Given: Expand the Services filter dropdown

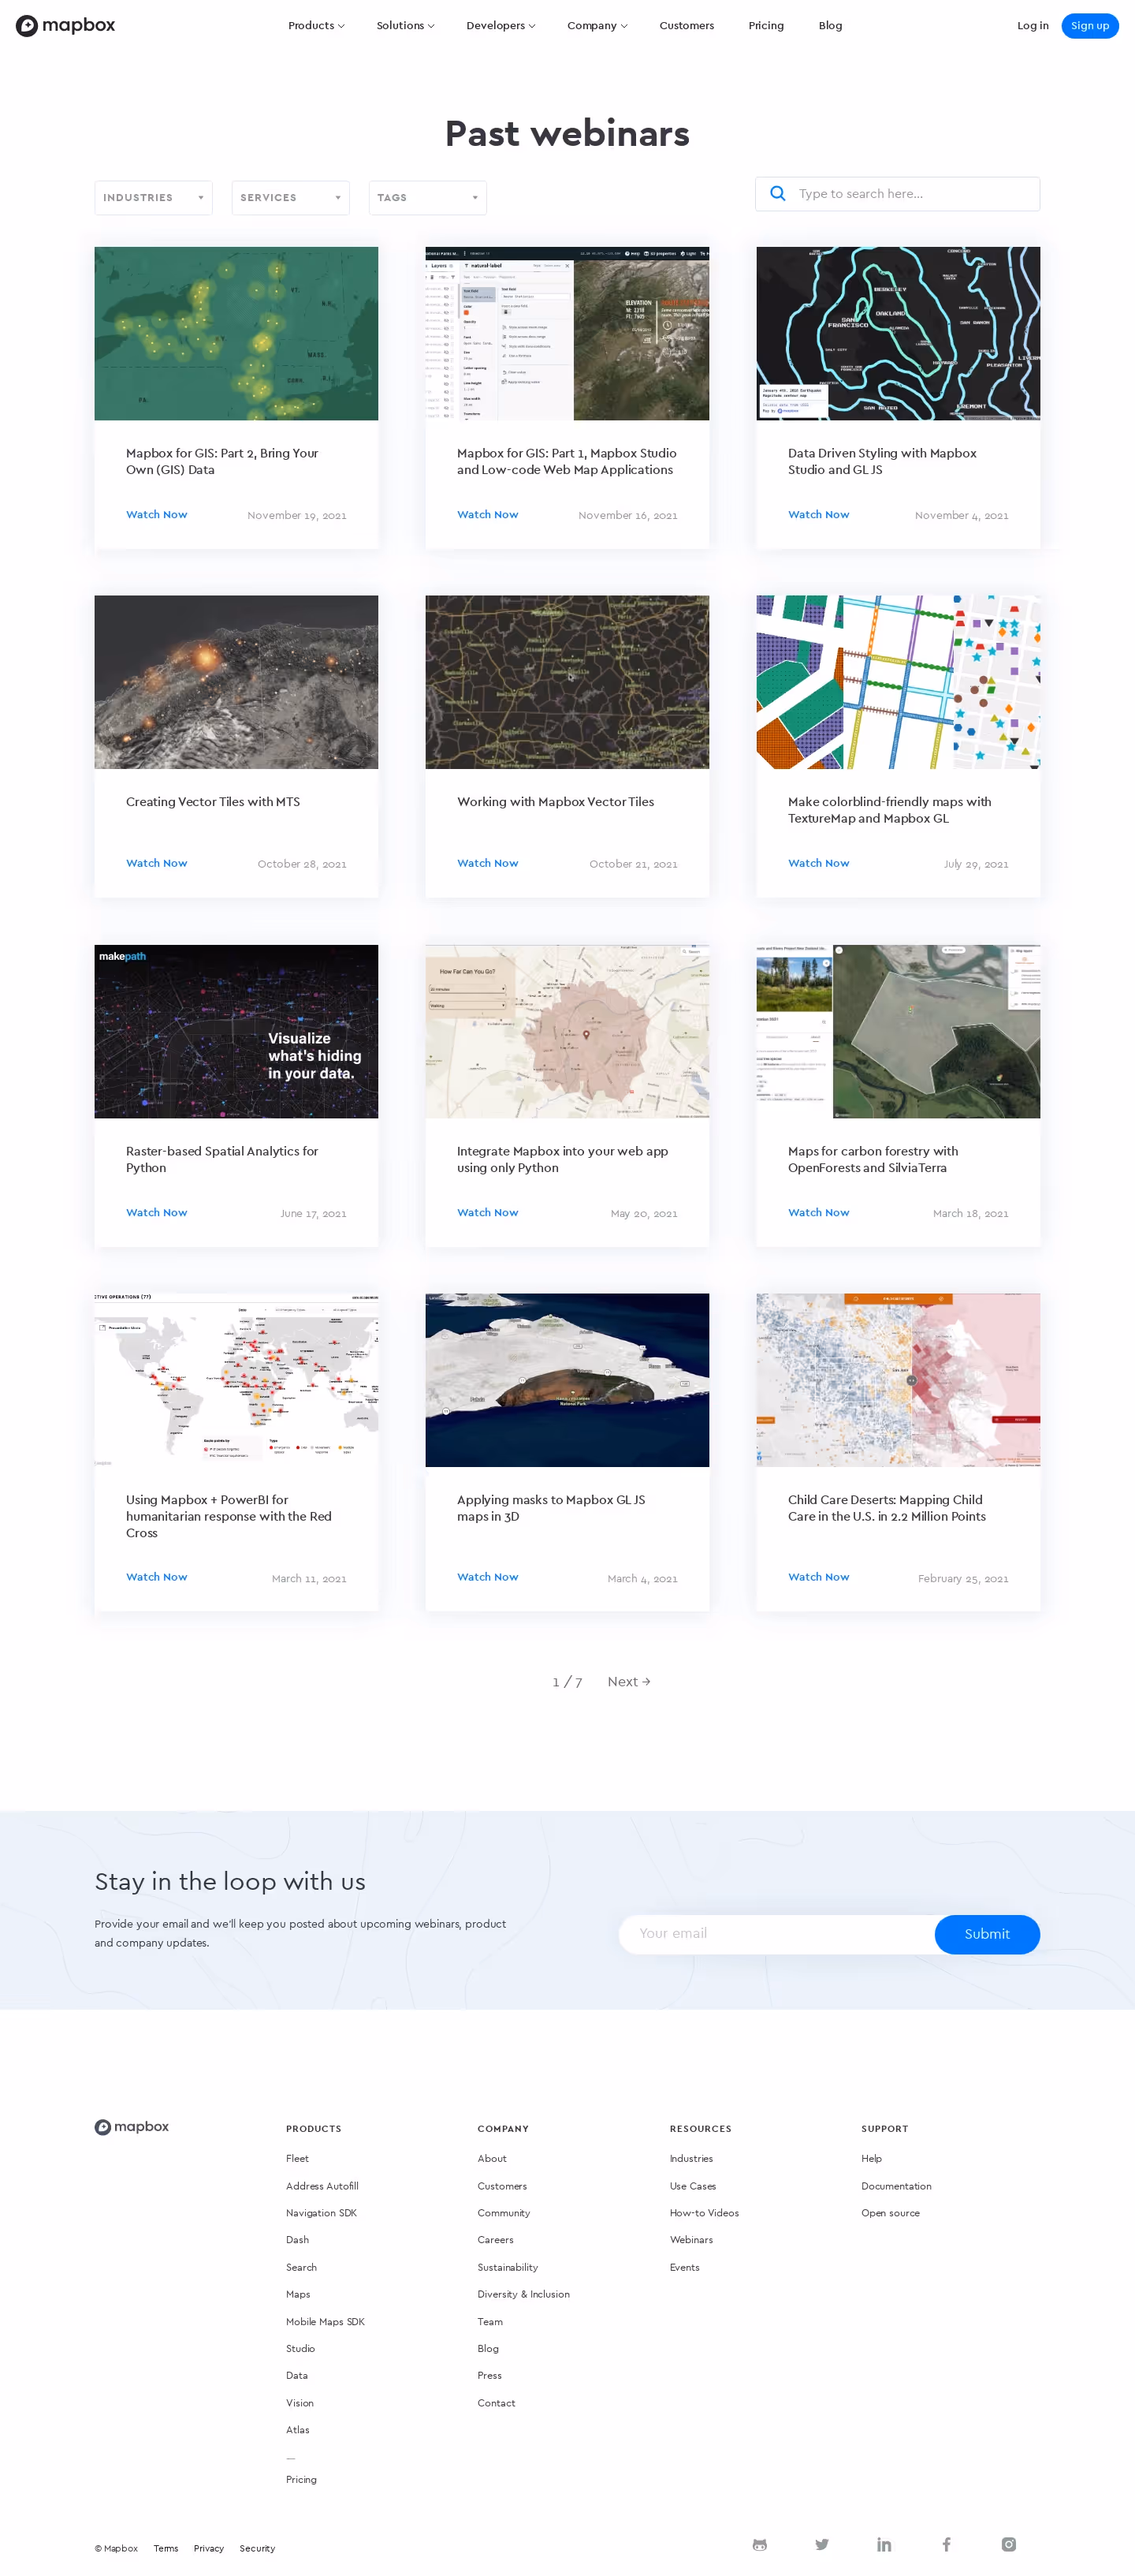Looking at the screenshot, I should [291, 198].
